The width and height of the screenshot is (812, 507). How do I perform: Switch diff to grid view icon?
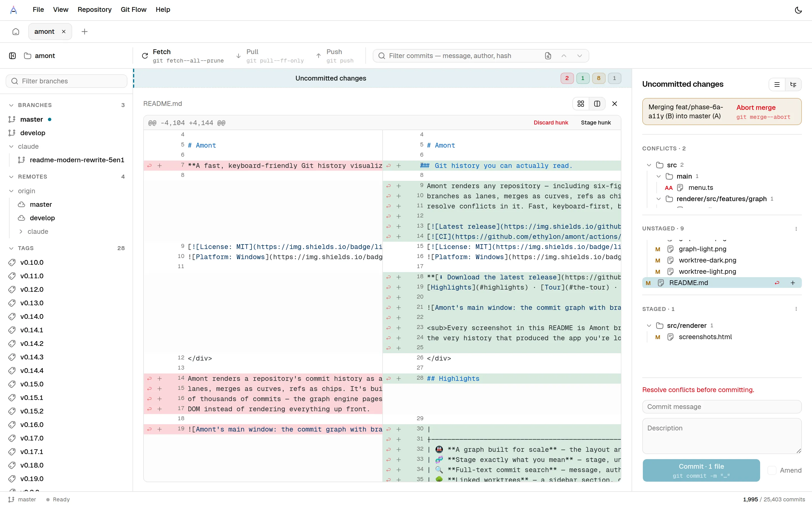click(581, 104)
